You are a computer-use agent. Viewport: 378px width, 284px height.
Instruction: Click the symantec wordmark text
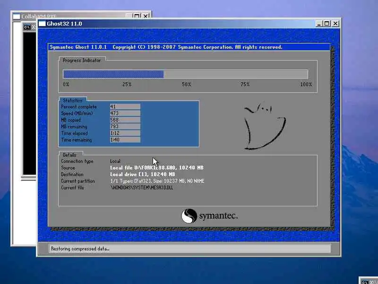coord(218,216)
